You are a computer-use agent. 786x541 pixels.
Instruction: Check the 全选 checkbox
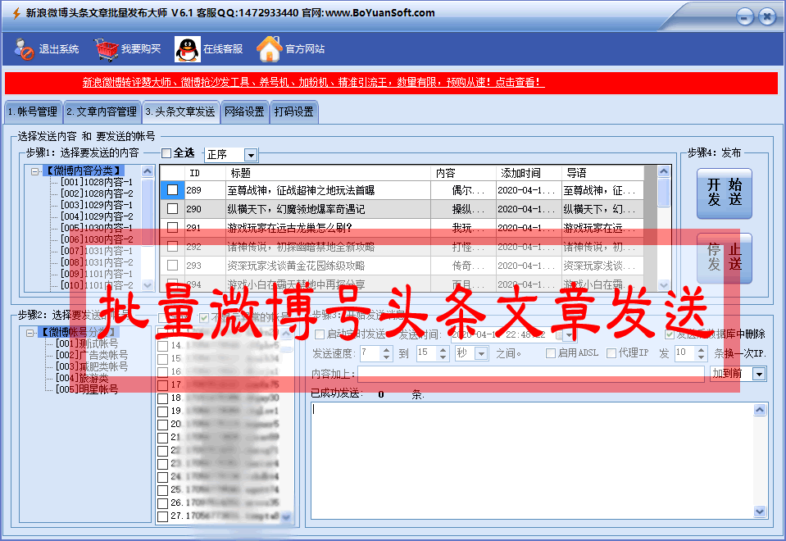point(166,153)
